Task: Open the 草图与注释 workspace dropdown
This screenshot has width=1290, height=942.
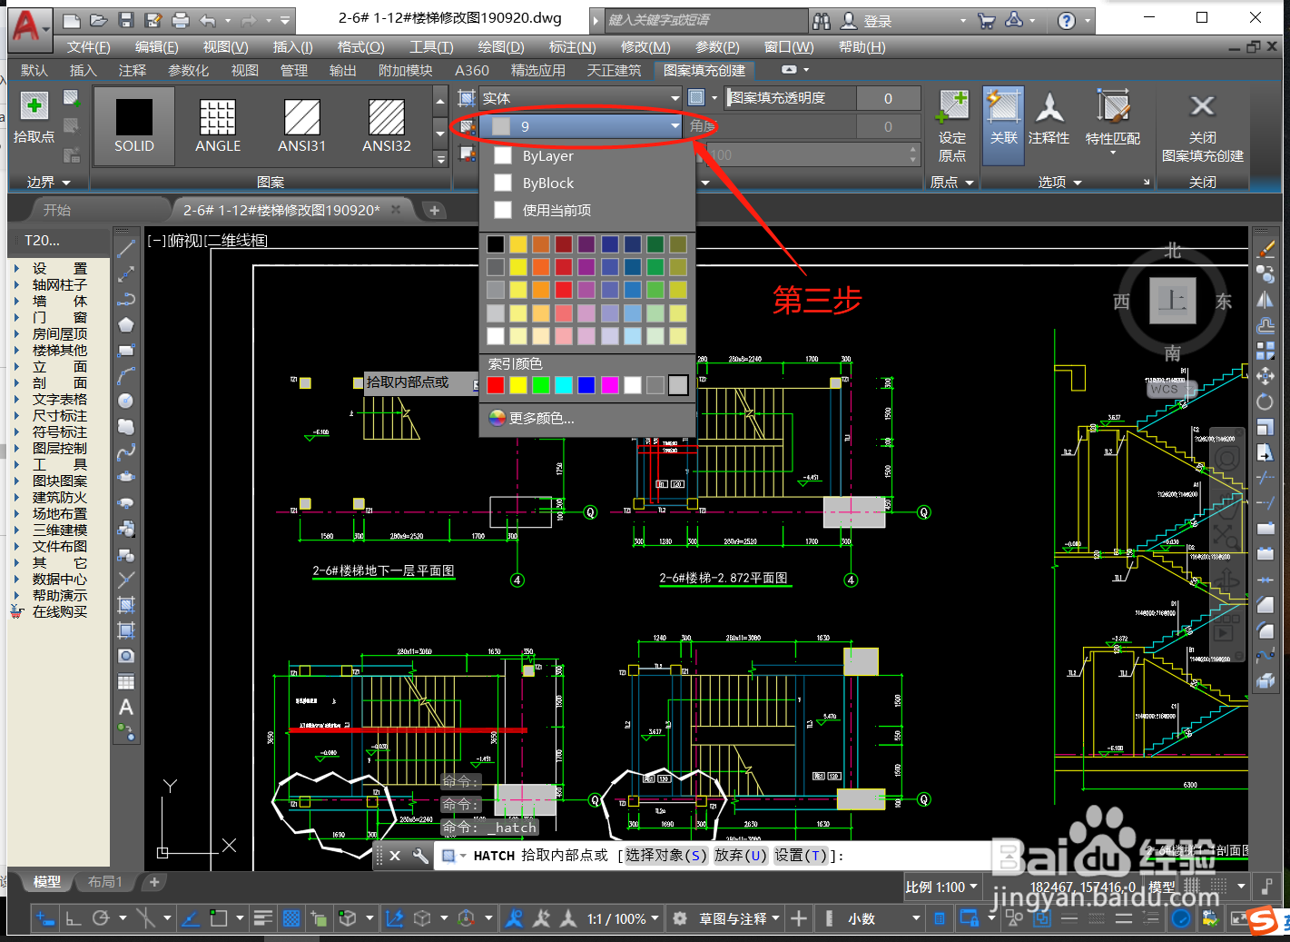Action: [739, 919]
